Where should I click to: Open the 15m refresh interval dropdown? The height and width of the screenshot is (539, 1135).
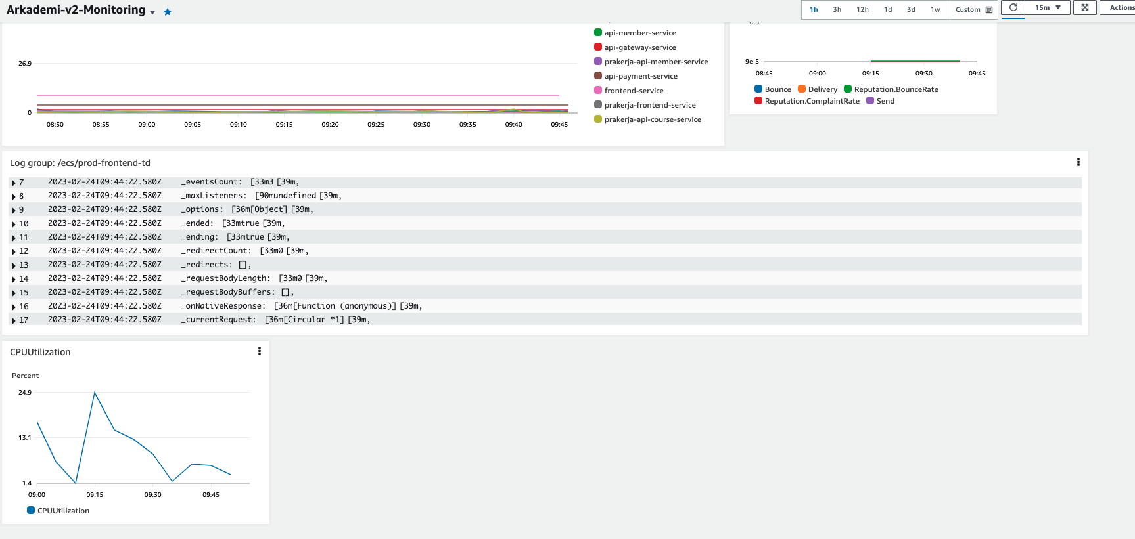pyautogui.click(x=1048, y=8)
